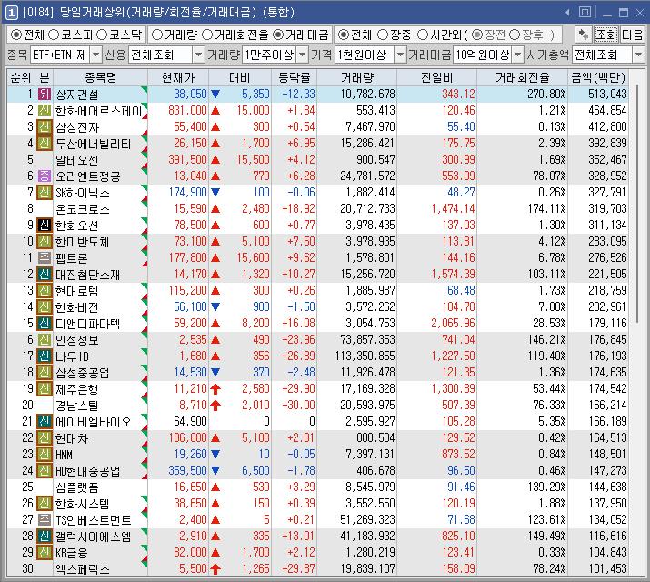Select the 삼성중공업 stock name
The height and width of the screenshot is (582, 650).
(83, 373)
